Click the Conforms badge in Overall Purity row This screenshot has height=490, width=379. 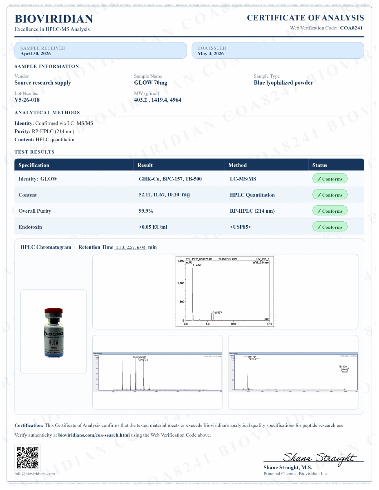click(330, 211)
